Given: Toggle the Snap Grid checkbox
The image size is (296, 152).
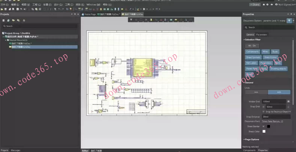Looking at the screenshot, I should pyautogui.click(x=263, y=107).
